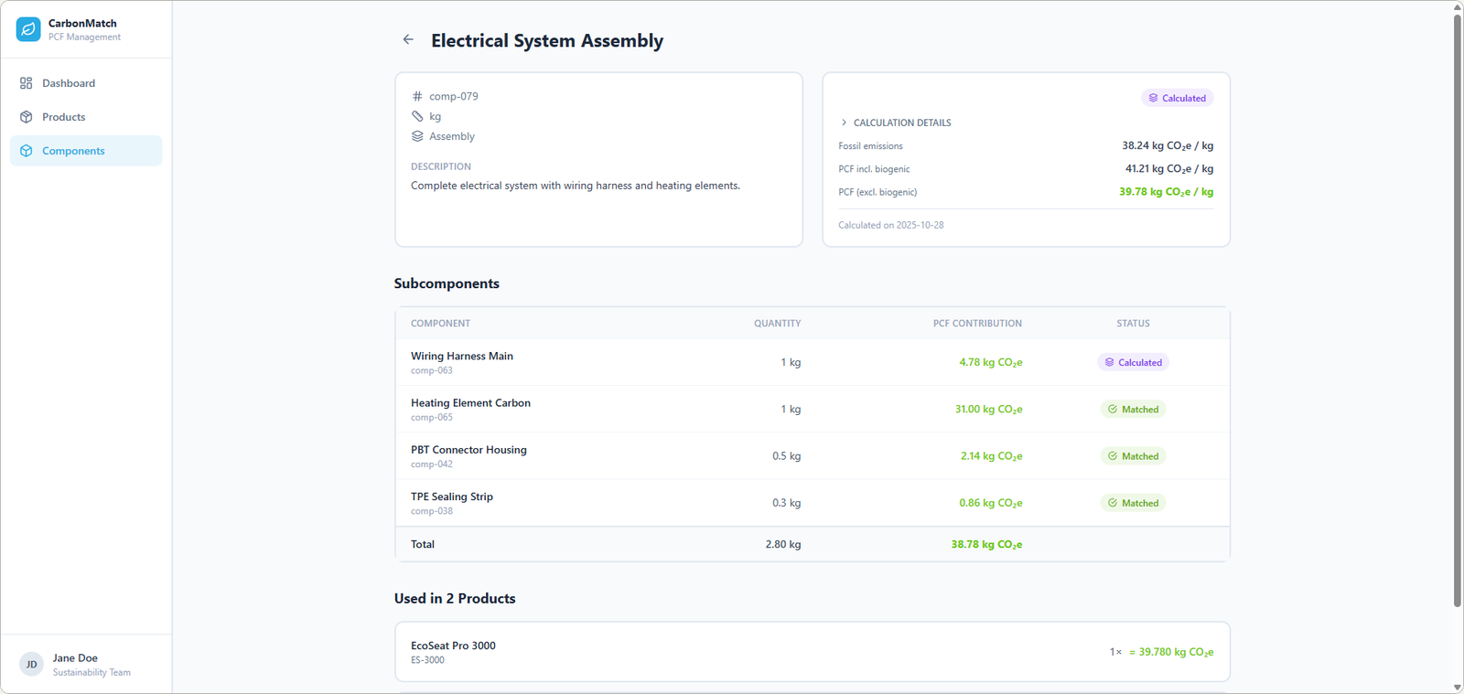Click the CarbonMatch leaf logo
The height and width of the screenshot is (694, 1464).
click(x=28, y=29)
